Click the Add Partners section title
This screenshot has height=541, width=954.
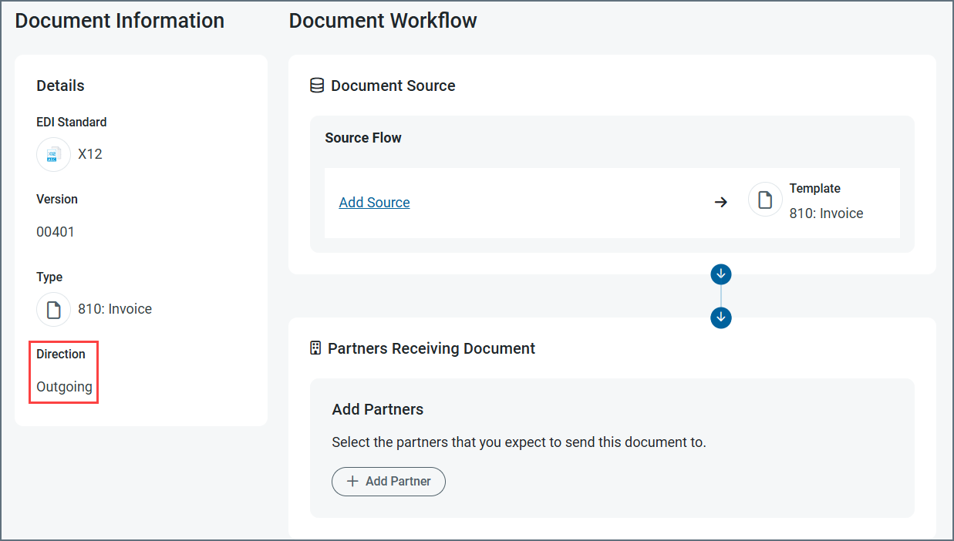pos(377,409)
